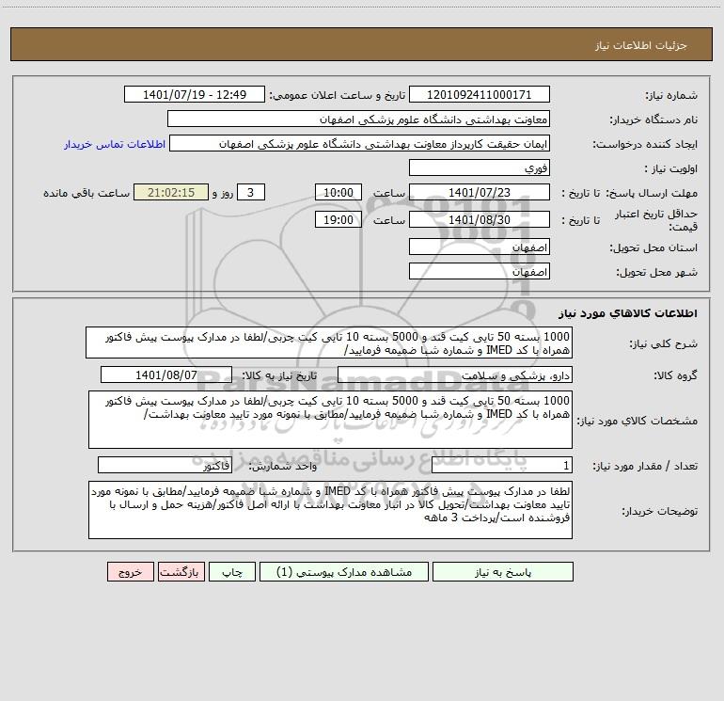Click remaining days field showing 3

[x=251, y=192]
